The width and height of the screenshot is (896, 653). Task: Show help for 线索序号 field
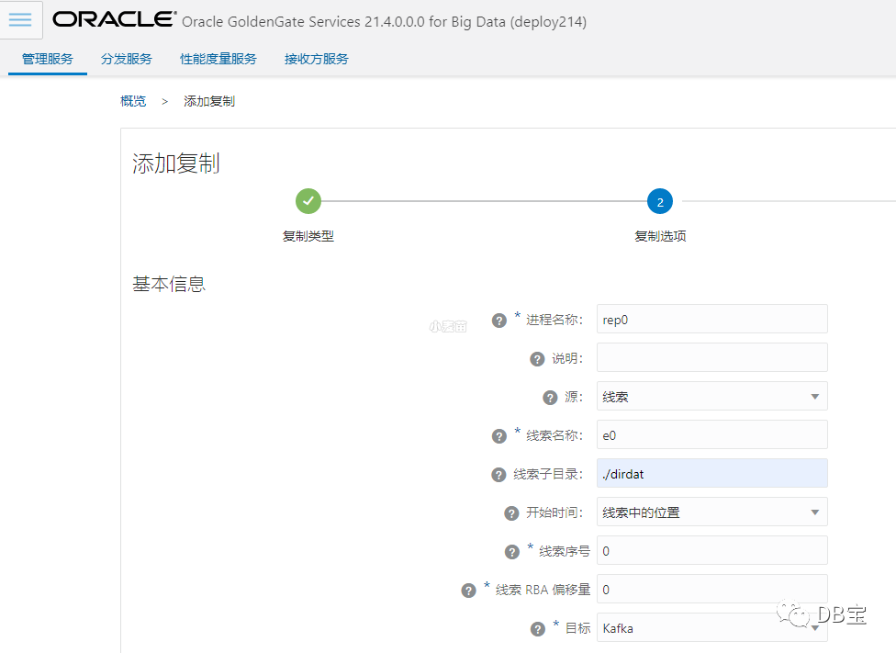[512, 552]
